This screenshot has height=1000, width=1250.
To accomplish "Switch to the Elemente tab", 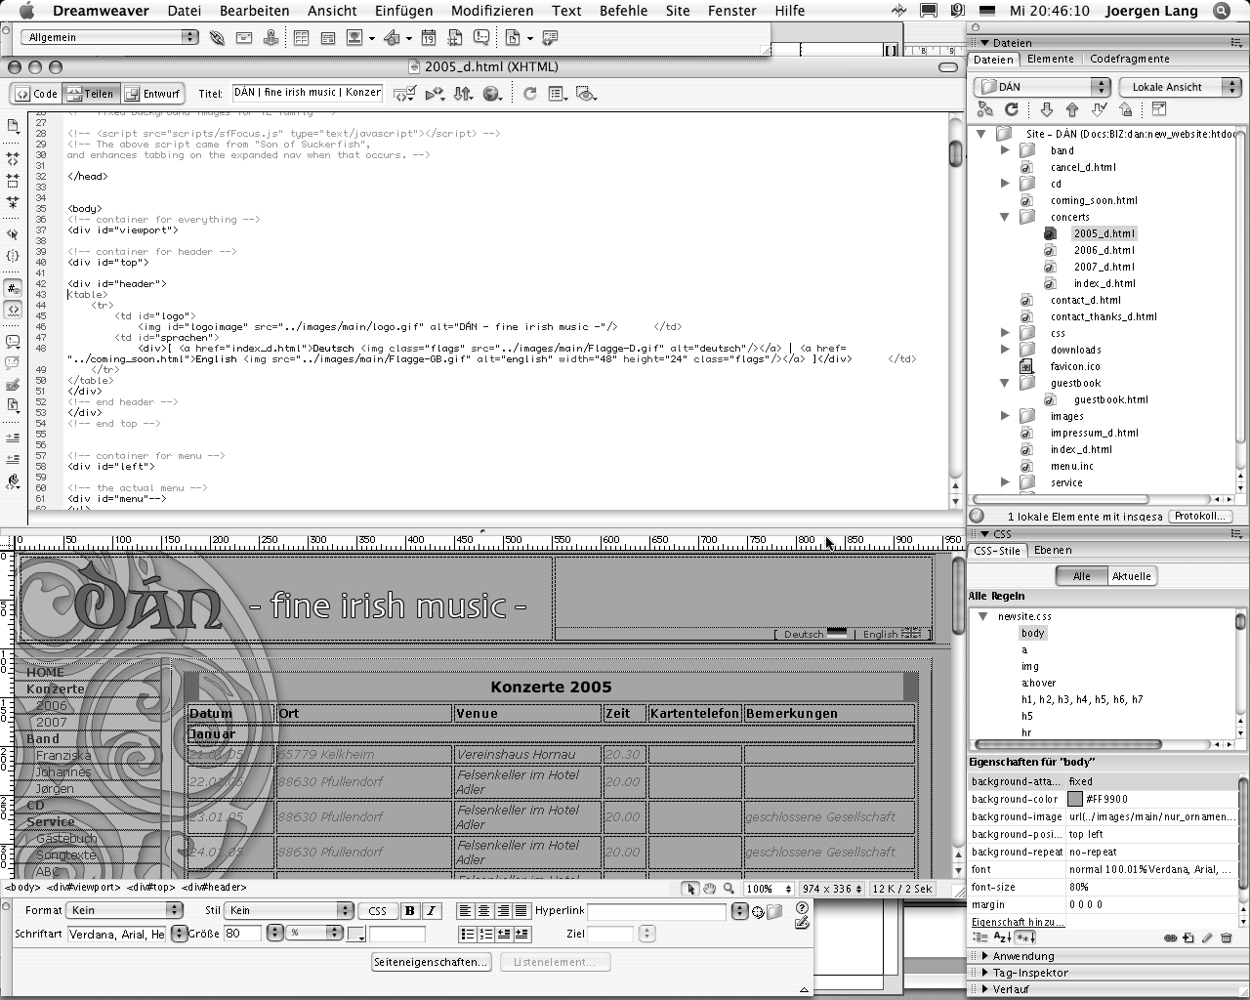I will [x=1050, y=59].
